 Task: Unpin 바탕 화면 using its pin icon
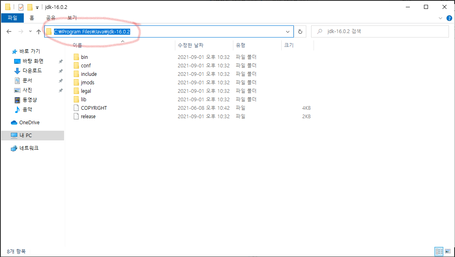coord(60,61)
